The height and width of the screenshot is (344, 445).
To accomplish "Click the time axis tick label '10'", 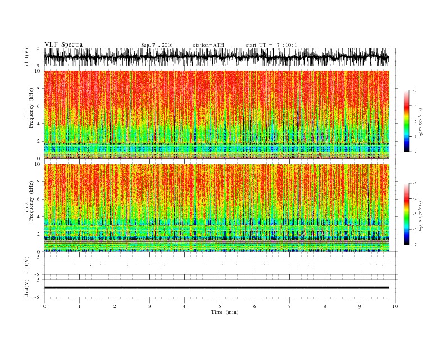I will click(x=395, y=306).
